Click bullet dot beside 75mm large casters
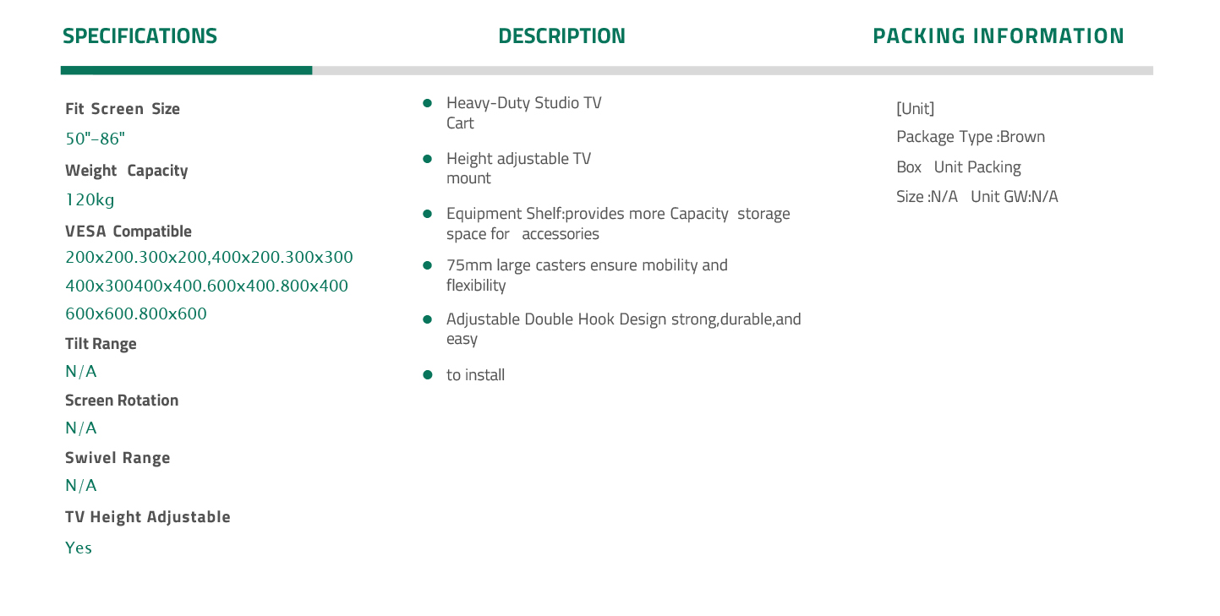The width and height of the screenshot is (1220, 616). [x=428, y=265]
